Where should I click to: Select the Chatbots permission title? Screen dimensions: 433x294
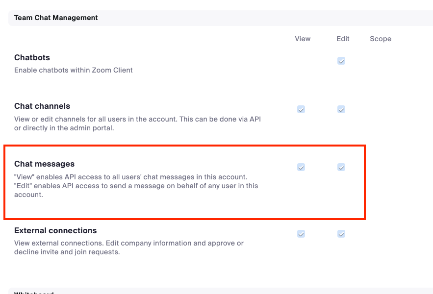[32, 57]
